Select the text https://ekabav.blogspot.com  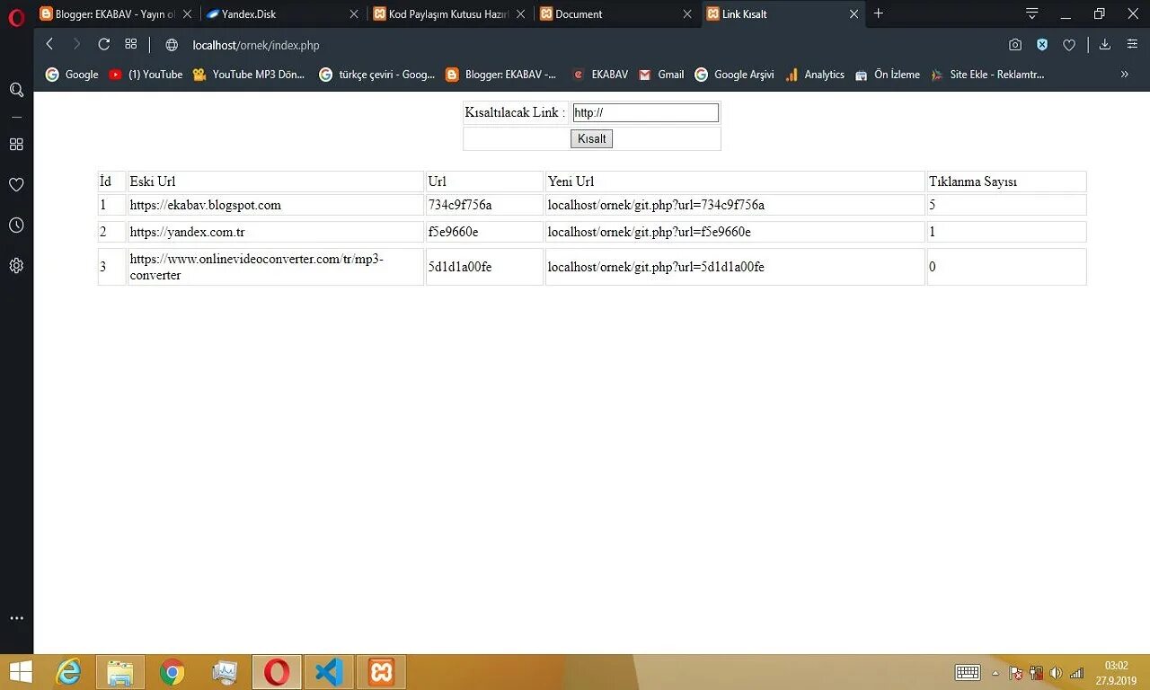[206, 205]
